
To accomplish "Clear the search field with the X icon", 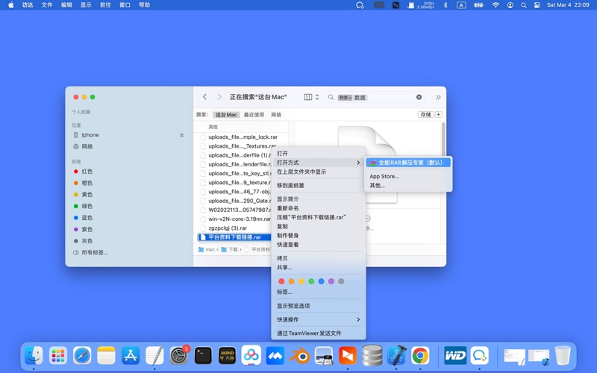I will click(x=419, y=97).
